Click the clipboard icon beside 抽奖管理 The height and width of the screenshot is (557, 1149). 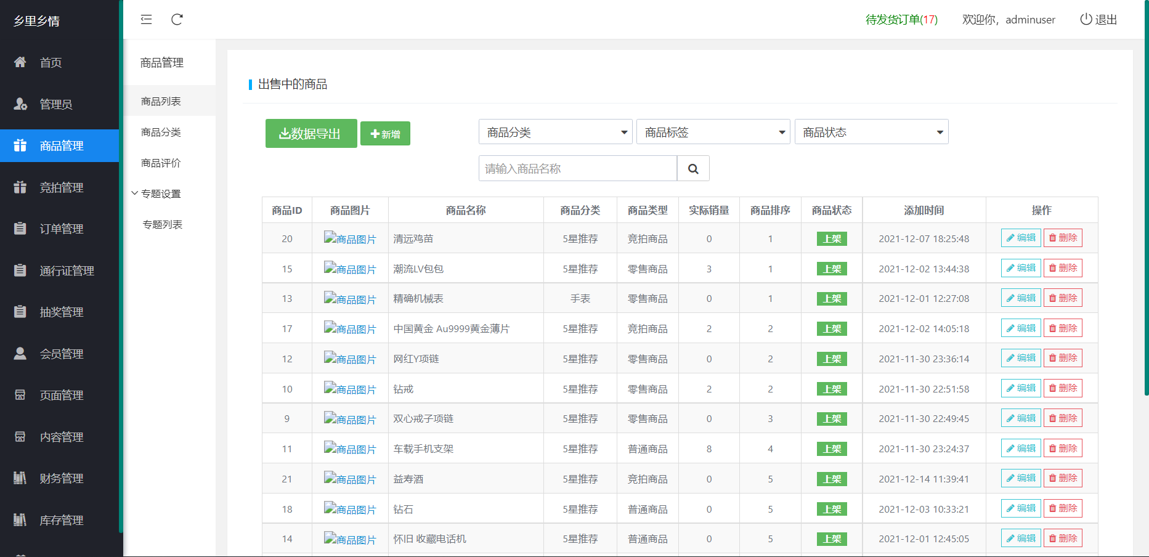point(20,312)
